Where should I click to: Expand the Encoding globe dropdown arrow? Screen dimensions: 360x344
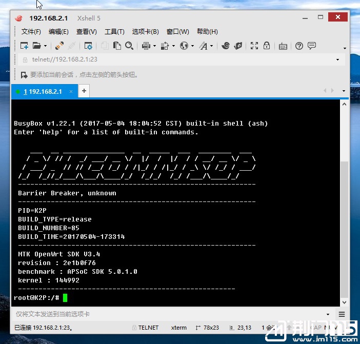(x=192, y=46)
